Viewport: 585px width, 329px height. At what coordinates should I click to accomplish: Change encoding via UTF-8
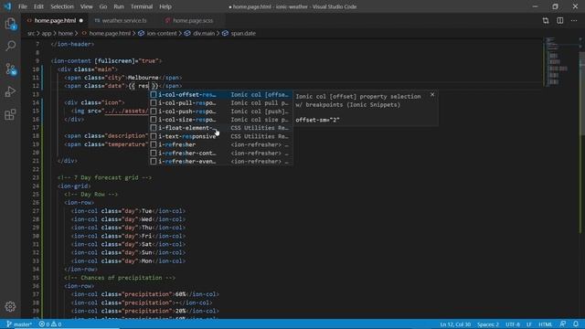coord(513,324)
